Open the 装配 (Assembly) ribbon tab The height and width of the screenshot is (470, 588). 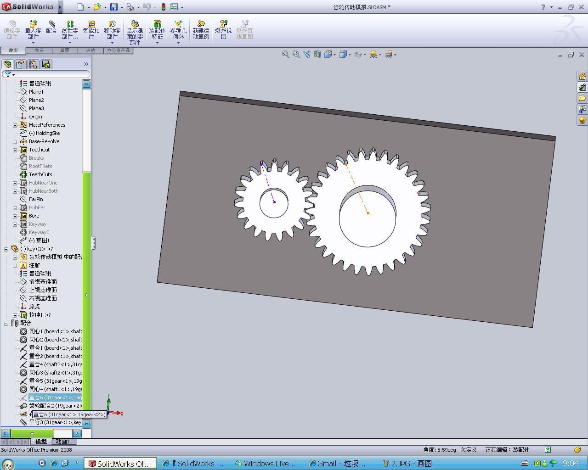[13, 50]
